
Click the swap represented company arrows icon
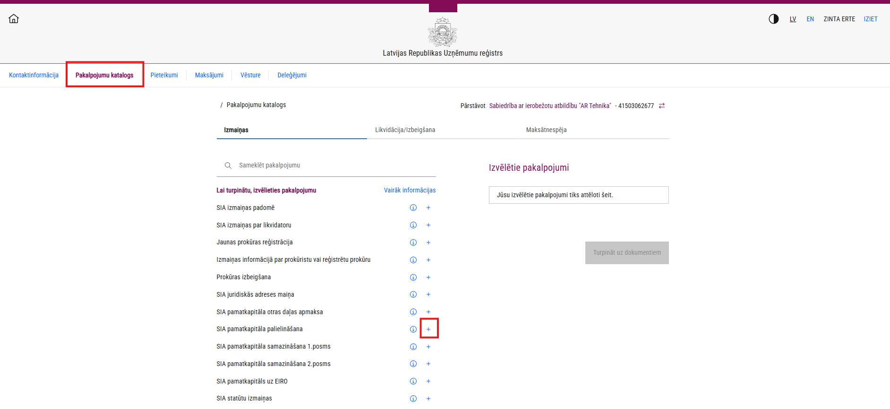coord(662,106)
